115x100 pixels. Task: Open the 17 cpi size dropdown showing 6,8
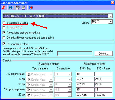[70, 90]
